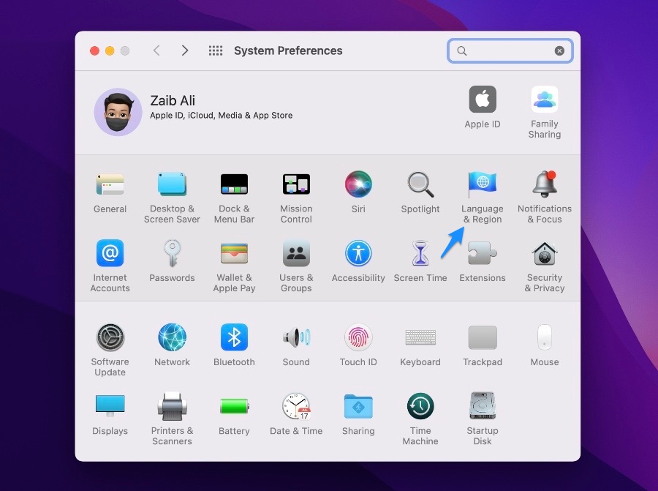Click the forward navigation arrow
Image resolution: width=658 pixels, height=491 pixels.
point(185,50)
